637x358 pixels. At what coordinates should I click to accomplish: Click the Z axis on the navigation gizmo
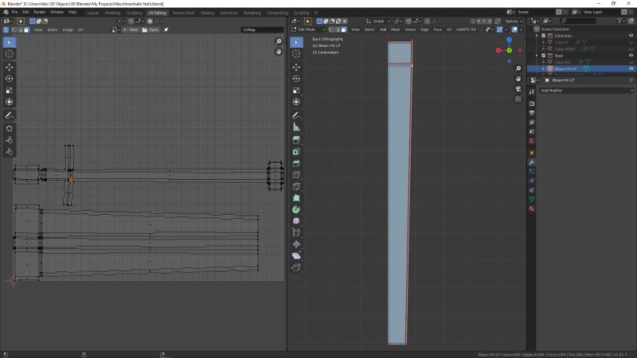(x=509, y=40)
